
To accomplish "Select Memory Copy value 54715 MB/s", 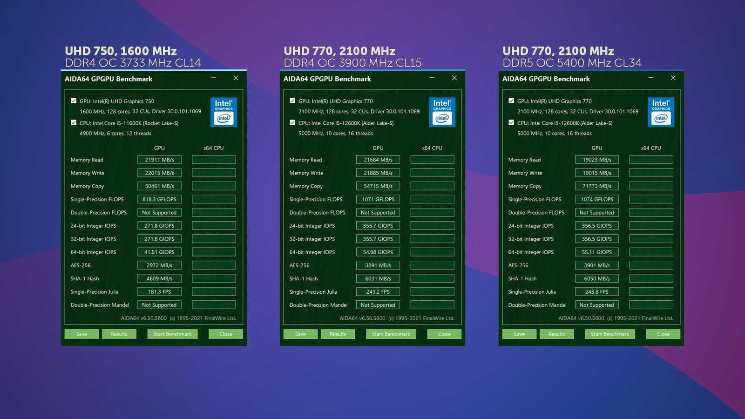I will [378, 186].
